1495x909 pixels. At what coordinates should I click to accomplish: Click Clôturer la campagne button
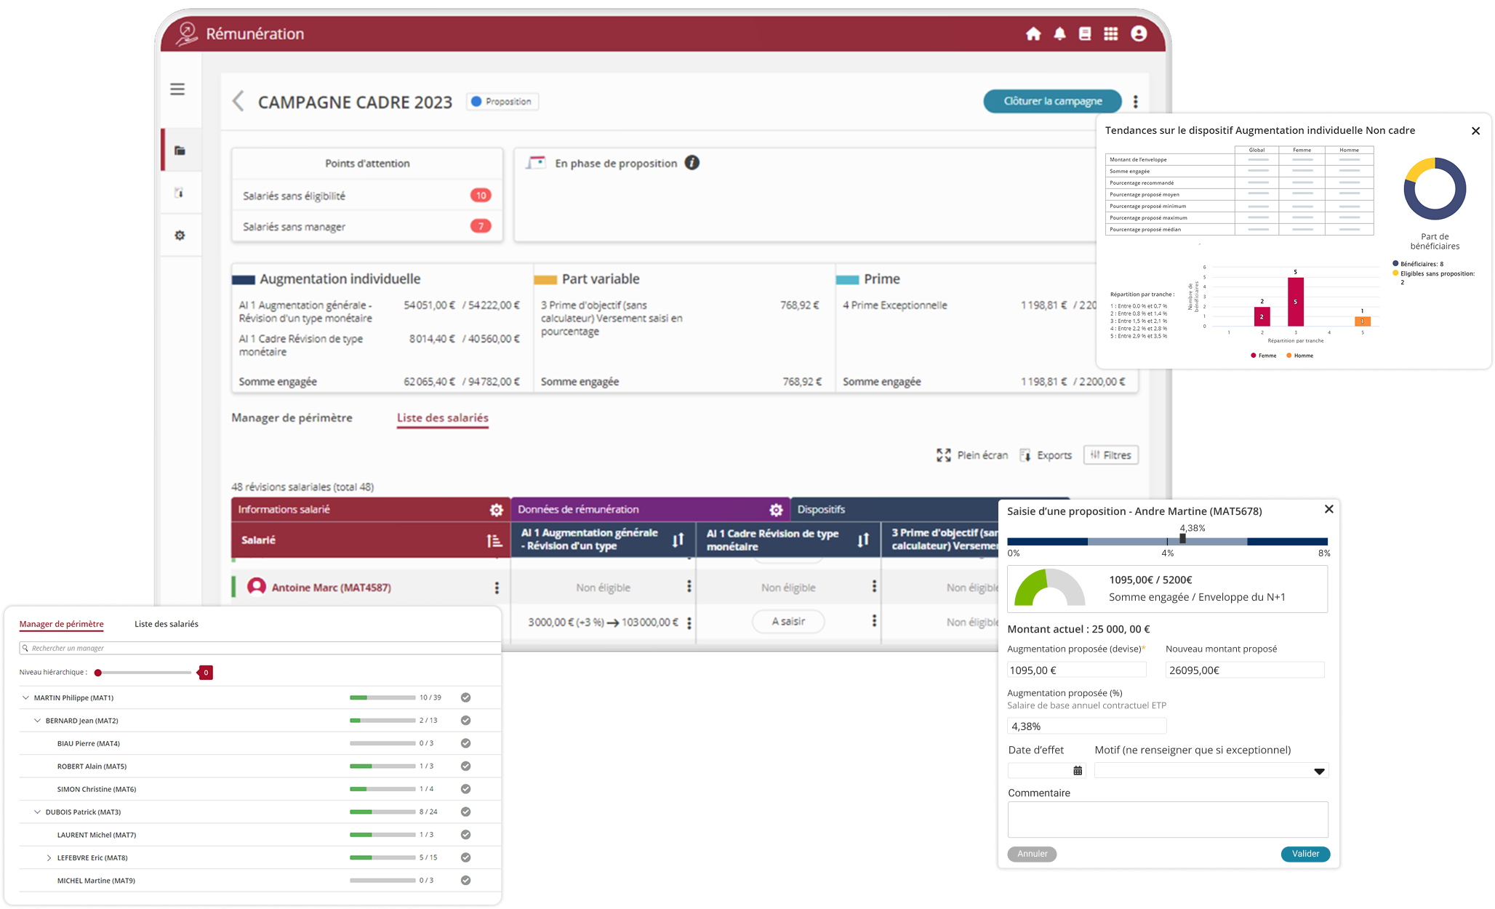pos(1052,101)
